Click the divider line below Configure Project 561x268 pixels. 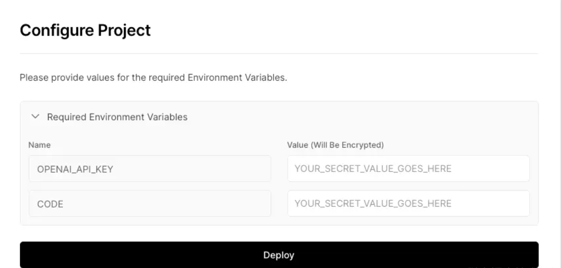(x=279, y=54)
